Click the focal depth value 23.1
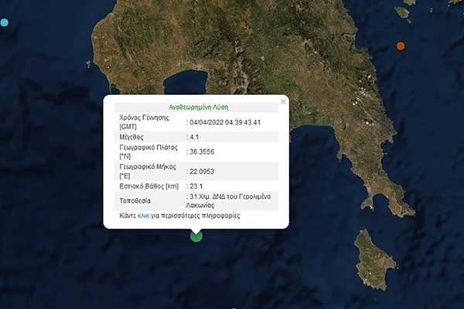This screenshot has height=309, width=464. [198, 186]
